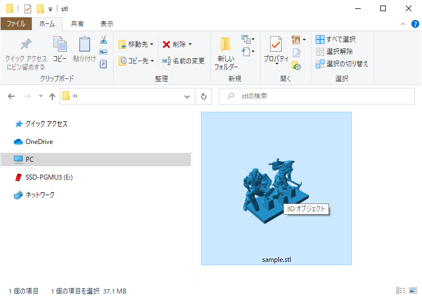The width and height of the screenshot is (422, 298).
Task: Switch to large icons view in status bar
Action: tap(413, 290)
